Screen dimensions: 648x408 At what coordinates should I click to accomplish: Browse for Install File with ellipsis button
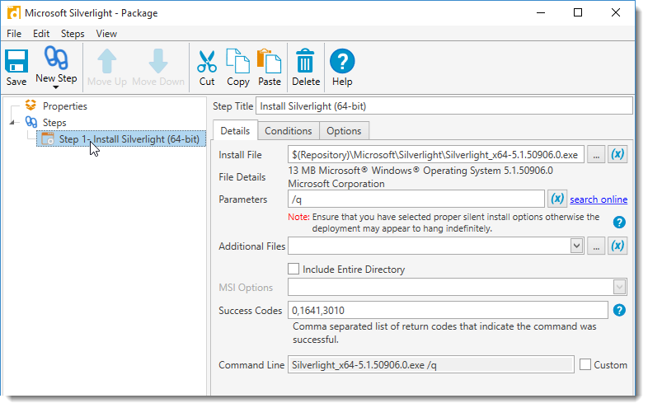coord(596,155)
